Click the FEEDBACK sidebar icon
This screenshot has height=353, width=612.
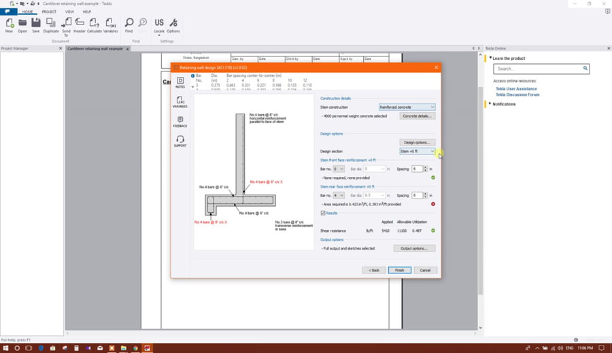[180, 122]
